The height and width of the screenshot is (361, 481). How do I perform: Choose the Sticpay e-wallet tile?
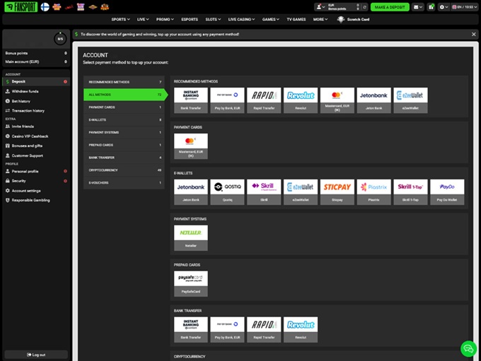coord(337,191)
